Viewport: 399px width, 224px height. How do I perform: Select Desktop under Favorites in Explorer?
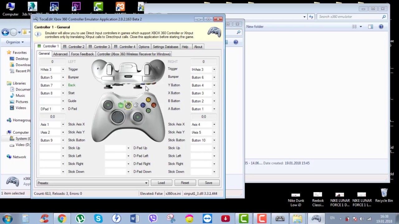(x=22, y=59)
